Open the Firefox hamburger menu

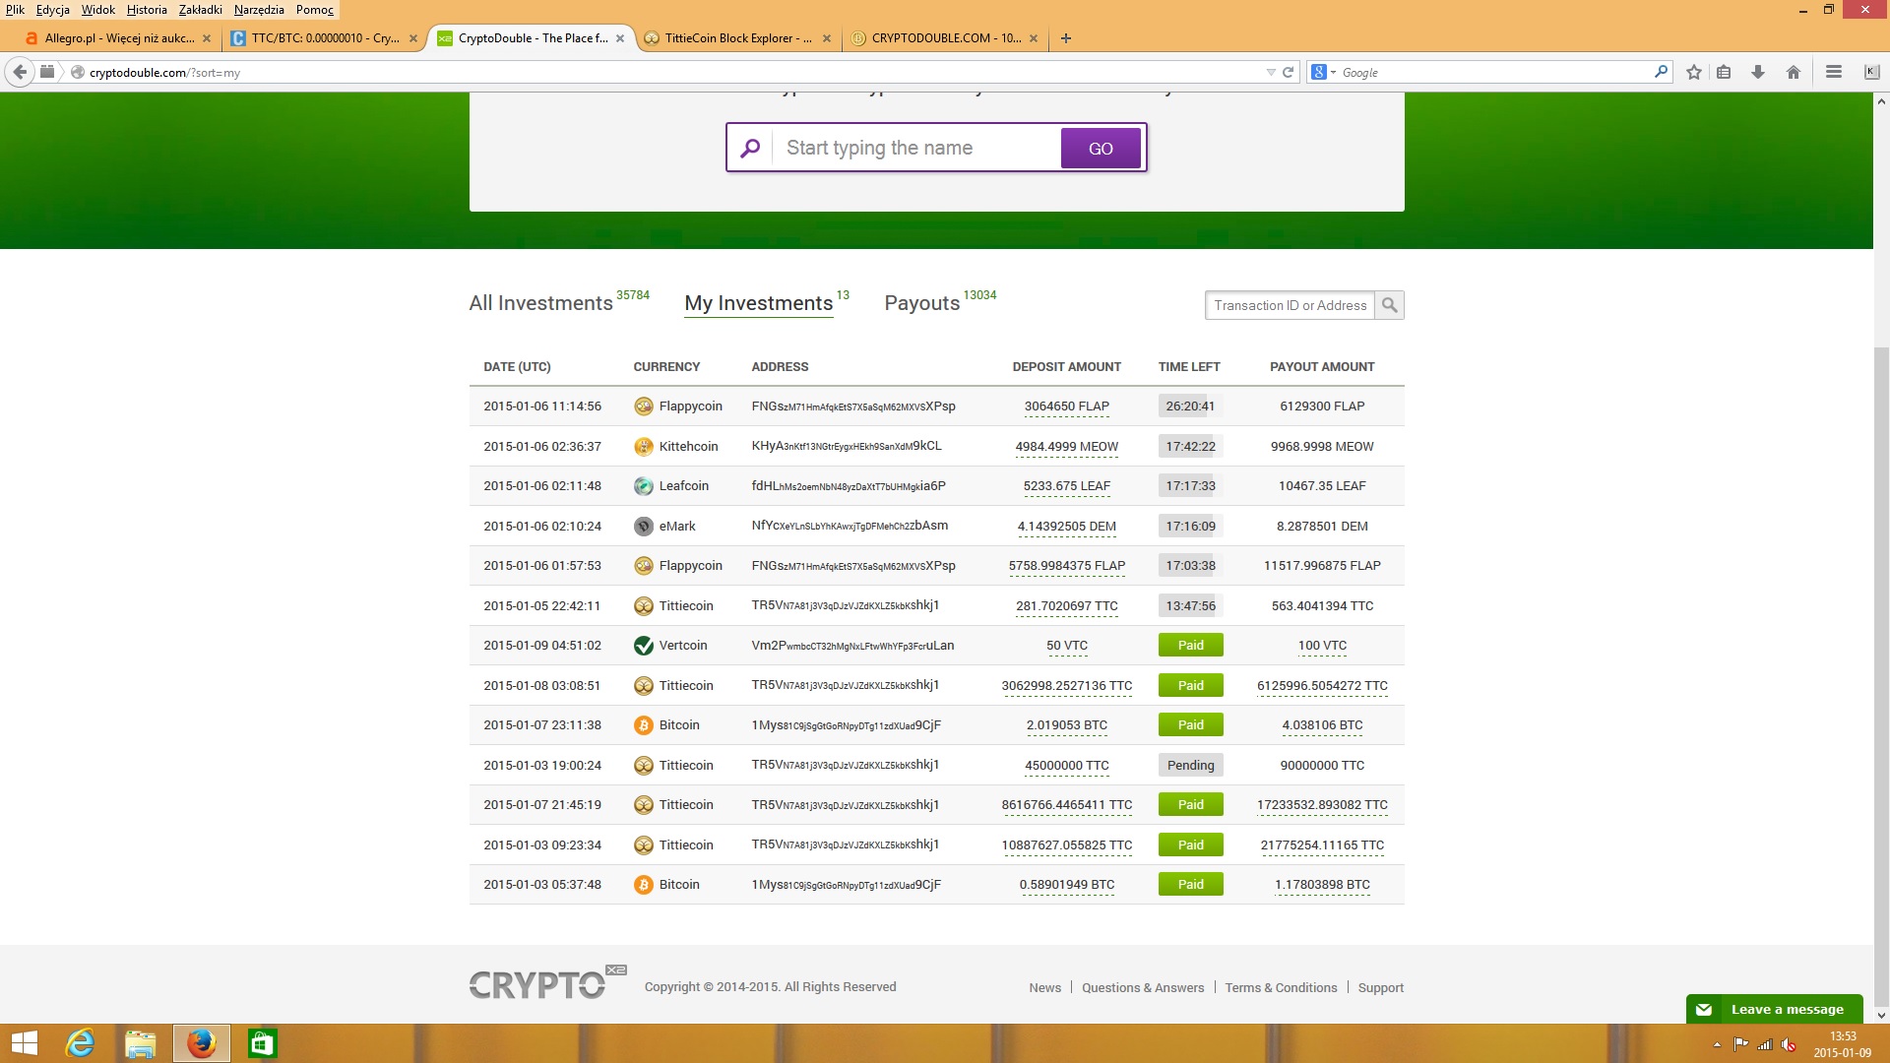pyautogui.click(x=1834, y=72)
